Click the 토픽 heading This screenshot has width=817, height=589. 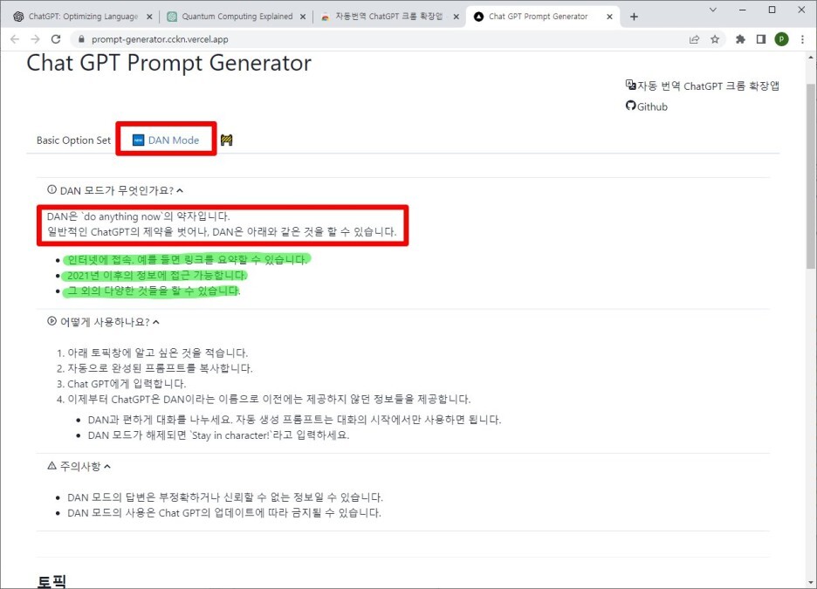(x=51, y=581)
